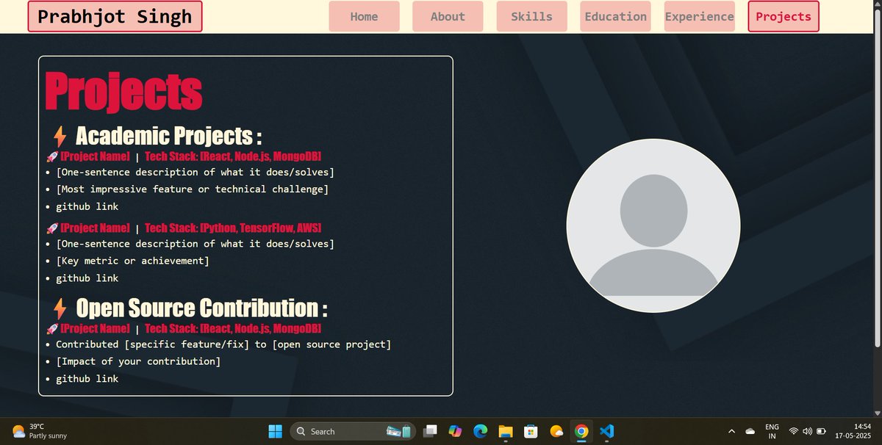This screenshot has width=882, height=445.
Task: Click 'Tech Stack: [Python, TensorFlow, AWS]' text
Action: click(x=233, y=228)
